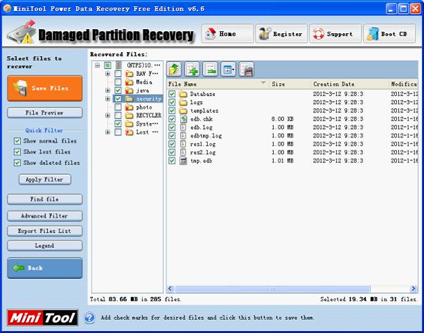Click the add-to-selection green plus toolbar icon
The image size is (424, 333).
192,69
